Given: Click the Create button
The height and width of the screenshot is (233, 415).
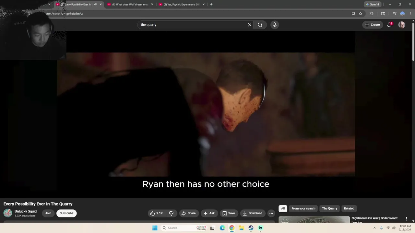Looking at the screenshot, I should click(x=372, y=25).
